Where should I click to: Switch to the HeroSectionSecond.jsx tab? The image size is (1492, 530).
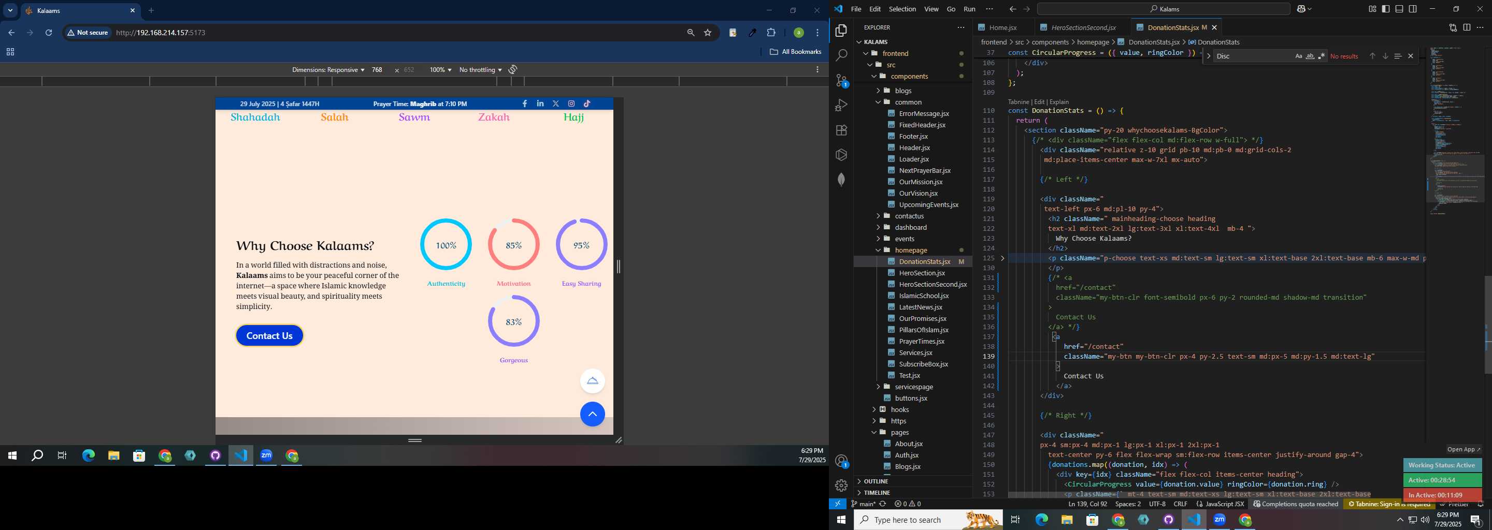[1083, 27]
